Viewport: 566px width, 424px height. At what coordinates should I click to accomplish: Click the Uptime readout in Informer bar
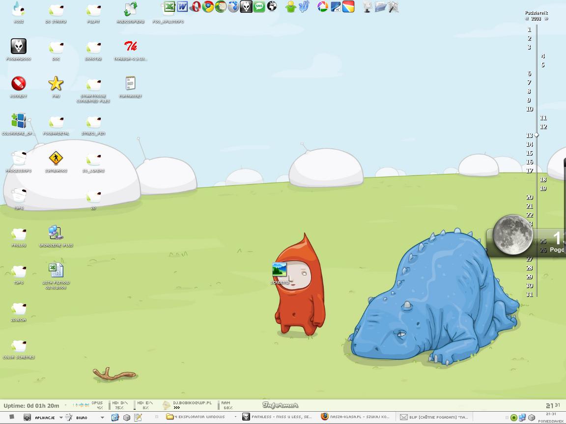(x=31, y=406)
